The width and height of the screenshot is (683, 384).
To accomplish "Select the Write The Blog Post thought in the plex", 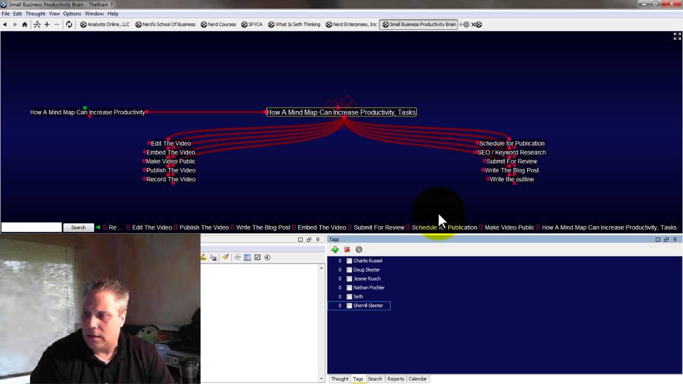I will point(512,170).
